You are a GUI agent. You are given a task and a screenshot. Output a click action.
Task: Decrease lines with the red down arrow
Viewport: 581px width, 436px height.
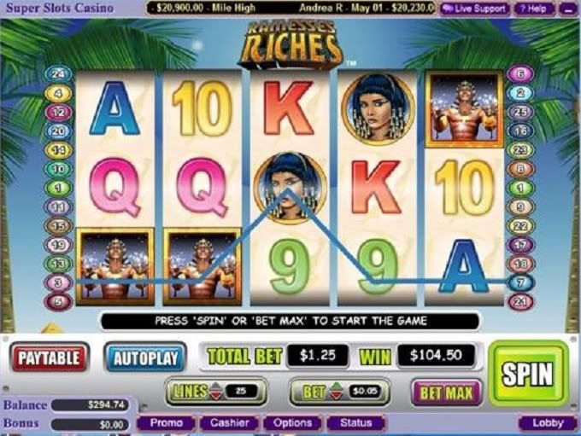216,396
